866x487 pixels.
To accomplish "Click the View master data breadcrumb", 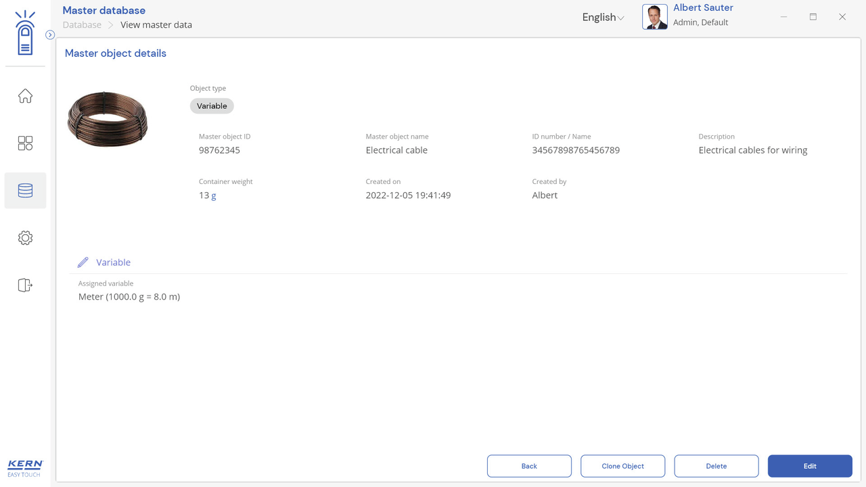I will pyautogui.click(x=156, y=25).
